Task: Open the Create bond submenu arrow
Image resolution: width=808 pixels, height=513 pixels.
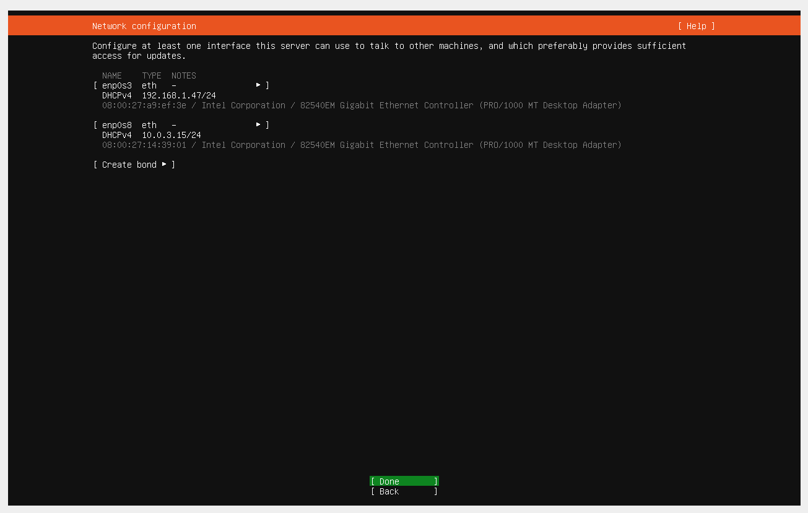Action: (164, 165)
